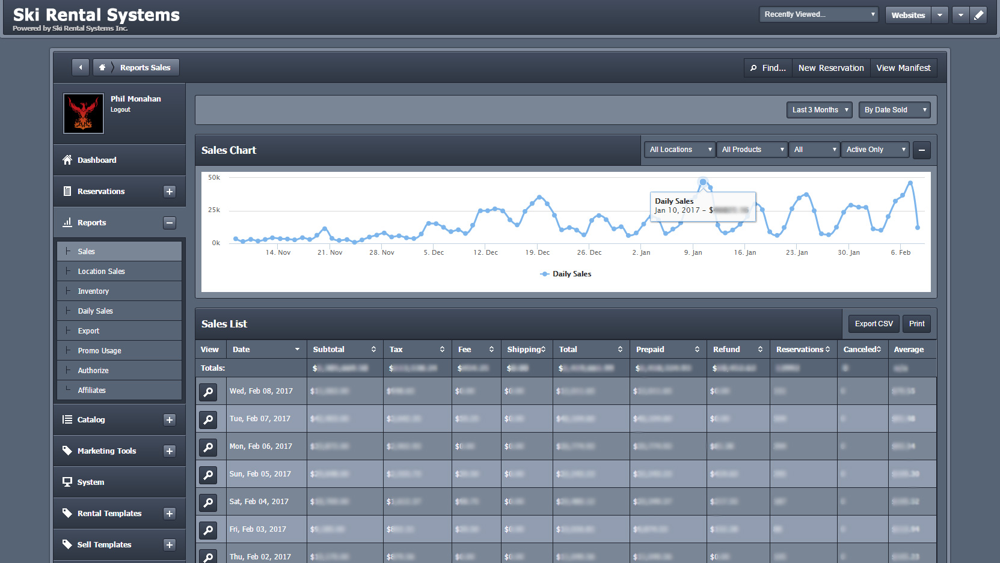The width and height of the screenshot is (1000, 563).
Task: Click the back arrow beside the breadcrumb
Action: (81, 67)
